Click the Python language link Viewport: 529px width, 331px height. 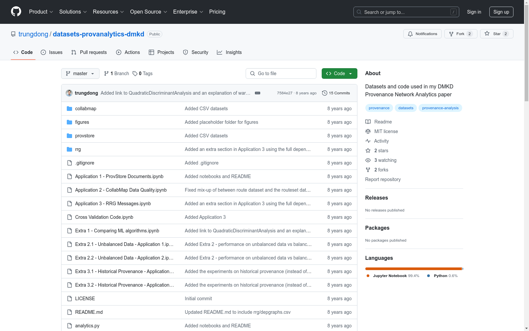(442, 276)
